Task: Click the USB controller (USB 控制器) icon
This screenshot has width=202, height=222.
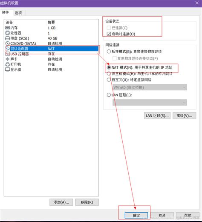Action: 8,54
